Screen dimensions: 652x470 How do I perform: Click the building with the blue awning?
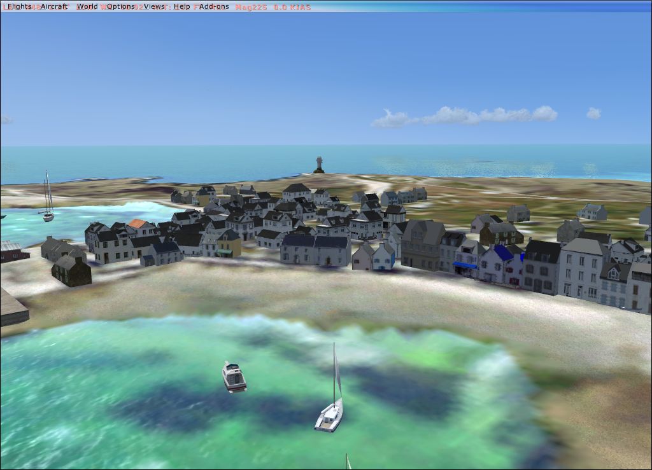(465, 265)
